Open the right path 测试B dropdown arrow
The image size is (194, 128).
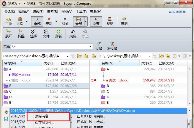tap(150, 56)
